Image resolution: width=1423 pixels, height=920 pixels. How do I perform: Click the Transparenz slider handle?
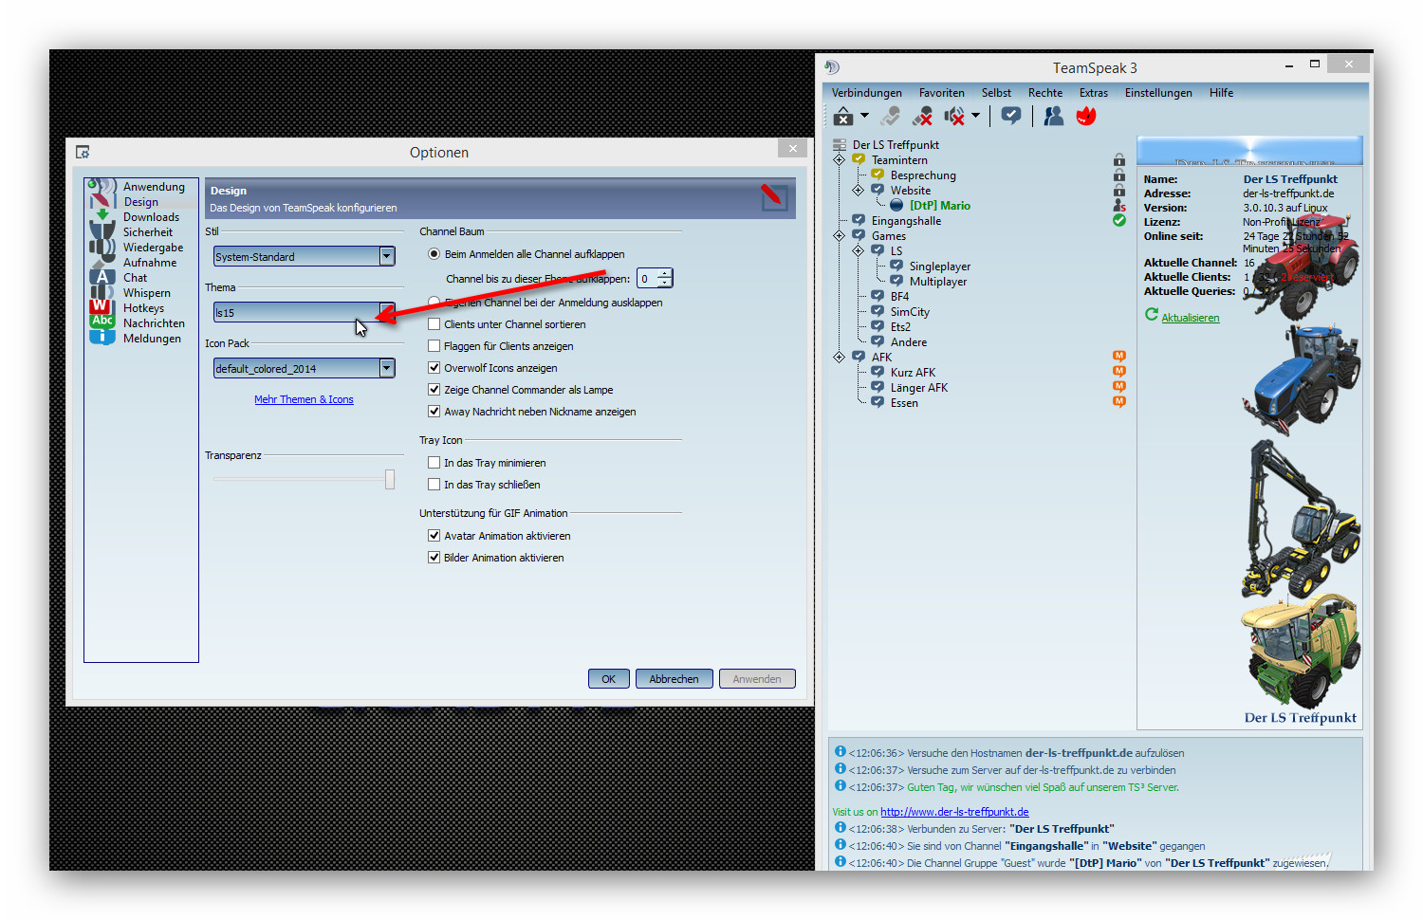tap(389, 480)
